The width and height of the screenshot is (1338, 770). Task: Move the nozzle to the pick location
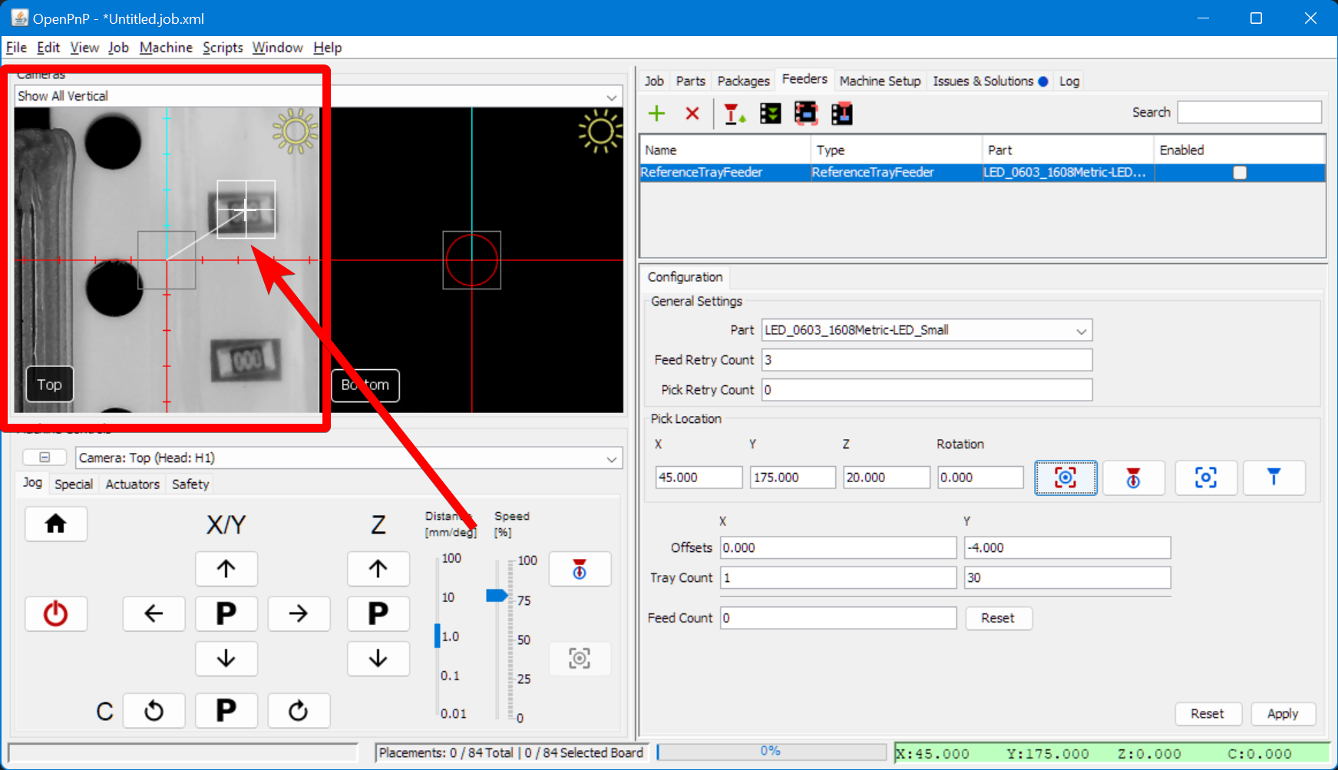click(x=1274, y=478)
